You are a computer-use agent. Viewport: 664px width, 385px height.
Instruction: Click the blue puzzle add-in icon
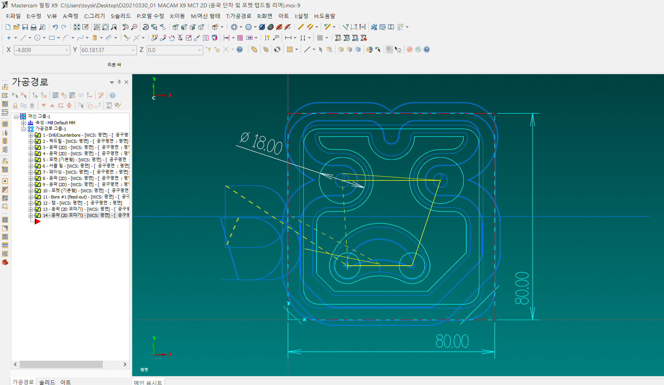(374, 27)
